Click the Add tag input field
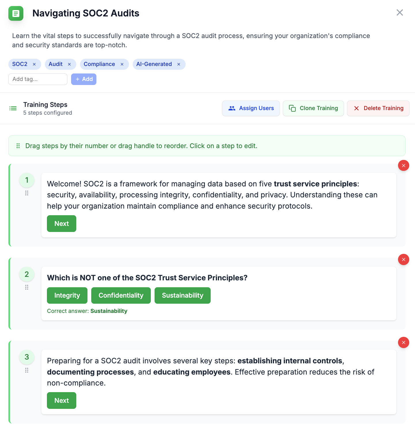The width and height of the screenshot is (415, 427). tap(38, 79)
